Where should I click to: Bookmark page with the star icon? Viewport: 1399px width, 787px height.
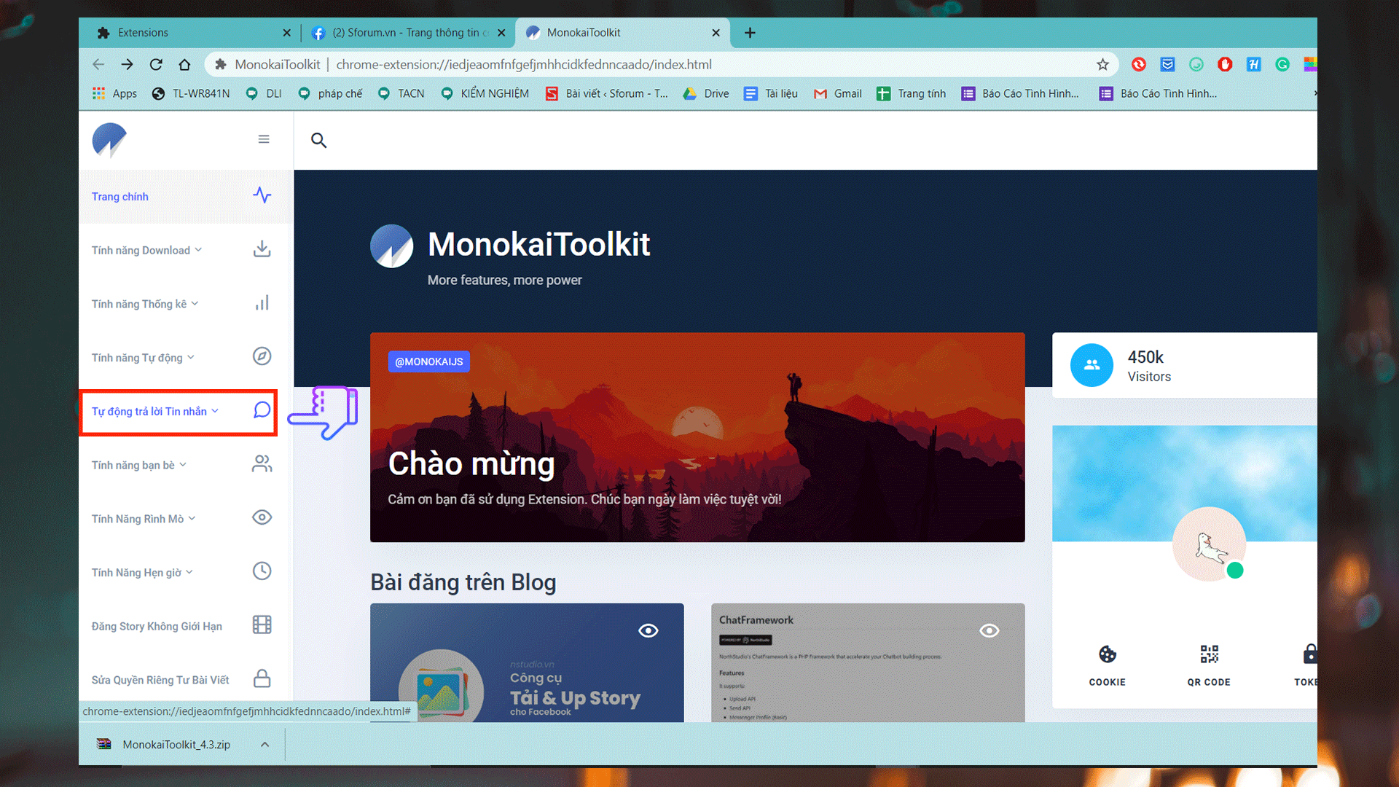click(1102, 65)
